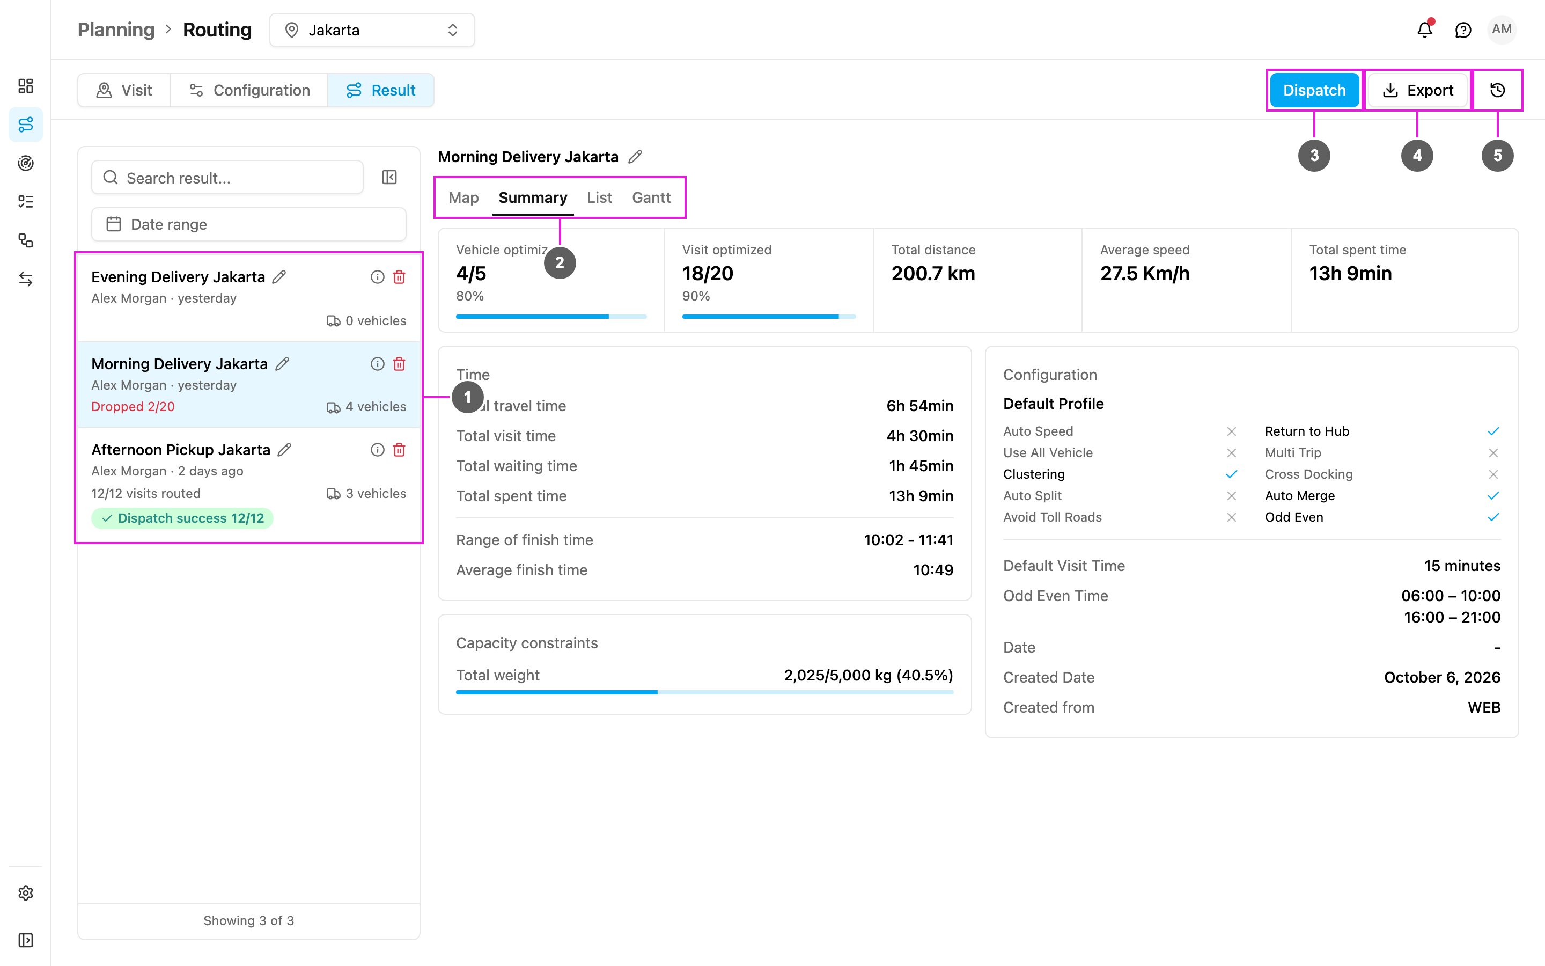Open the history clock icon

pos(1497,90)
